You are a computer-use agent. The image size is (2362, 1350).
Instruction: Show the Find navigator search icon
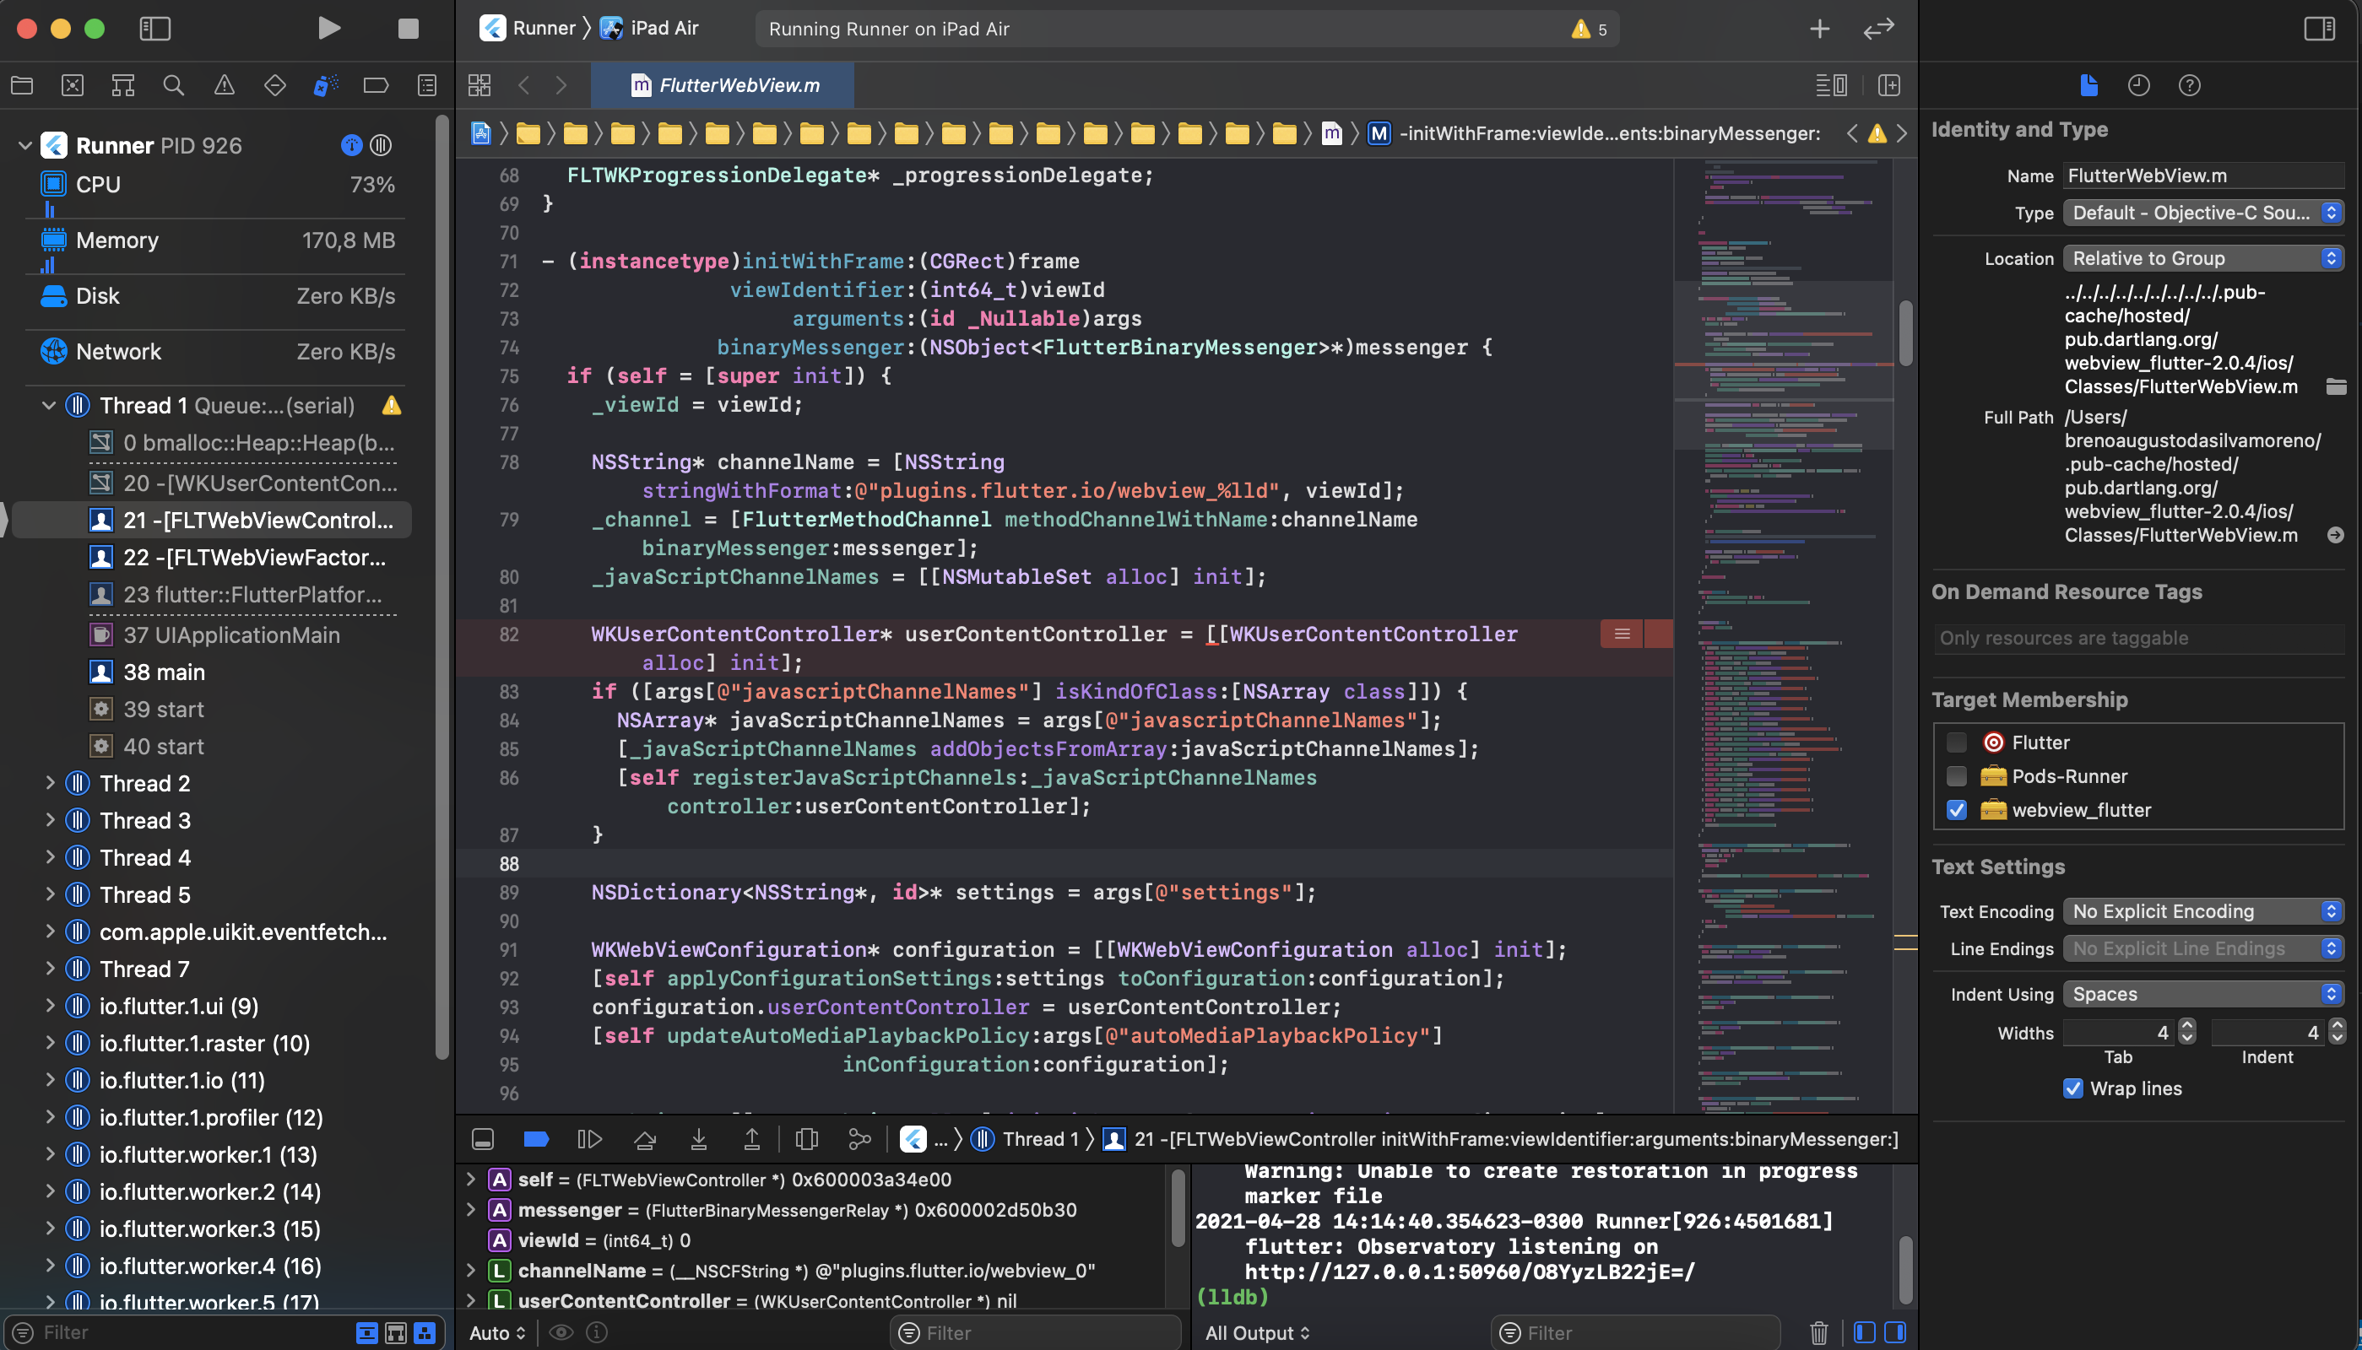[173, 85]
